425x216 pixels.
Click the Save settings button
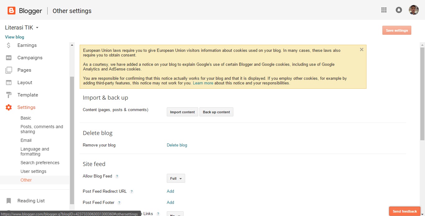[396, 30]
